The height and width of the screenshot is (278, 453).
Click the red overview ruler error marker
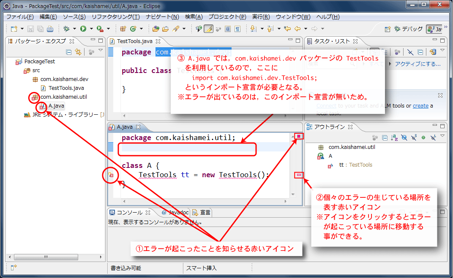pyautogui.click(x=299, y=175)
